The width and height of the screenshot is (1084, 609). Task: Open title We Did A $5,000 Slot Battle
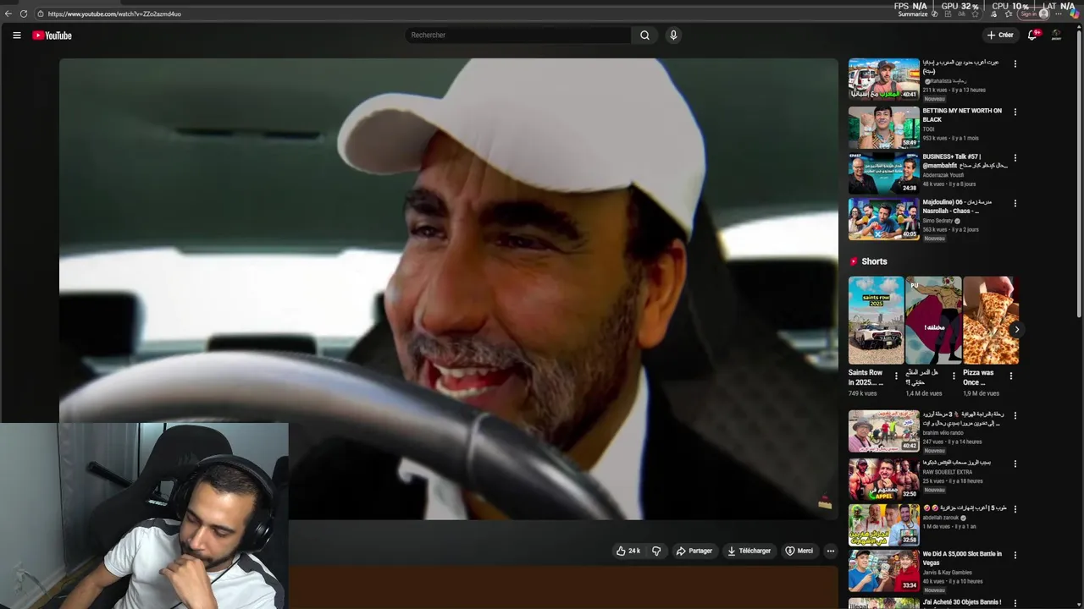point(962,558)
